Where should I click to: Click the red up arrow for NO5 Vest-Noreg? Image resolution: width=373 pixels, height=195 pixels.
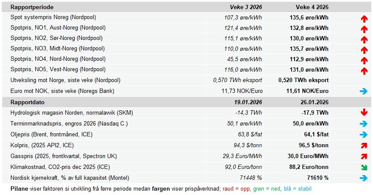[364, 70]
